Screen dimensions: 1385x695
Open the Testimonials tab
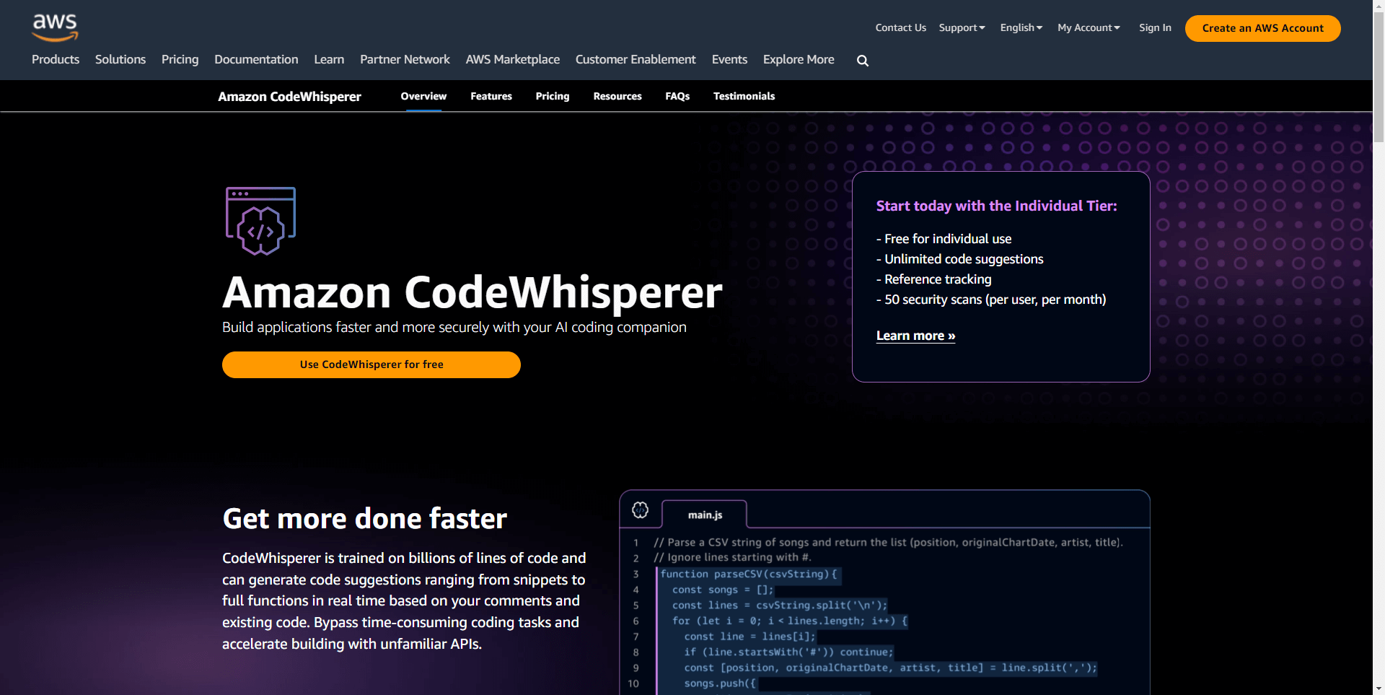click(x=744, y=96)
